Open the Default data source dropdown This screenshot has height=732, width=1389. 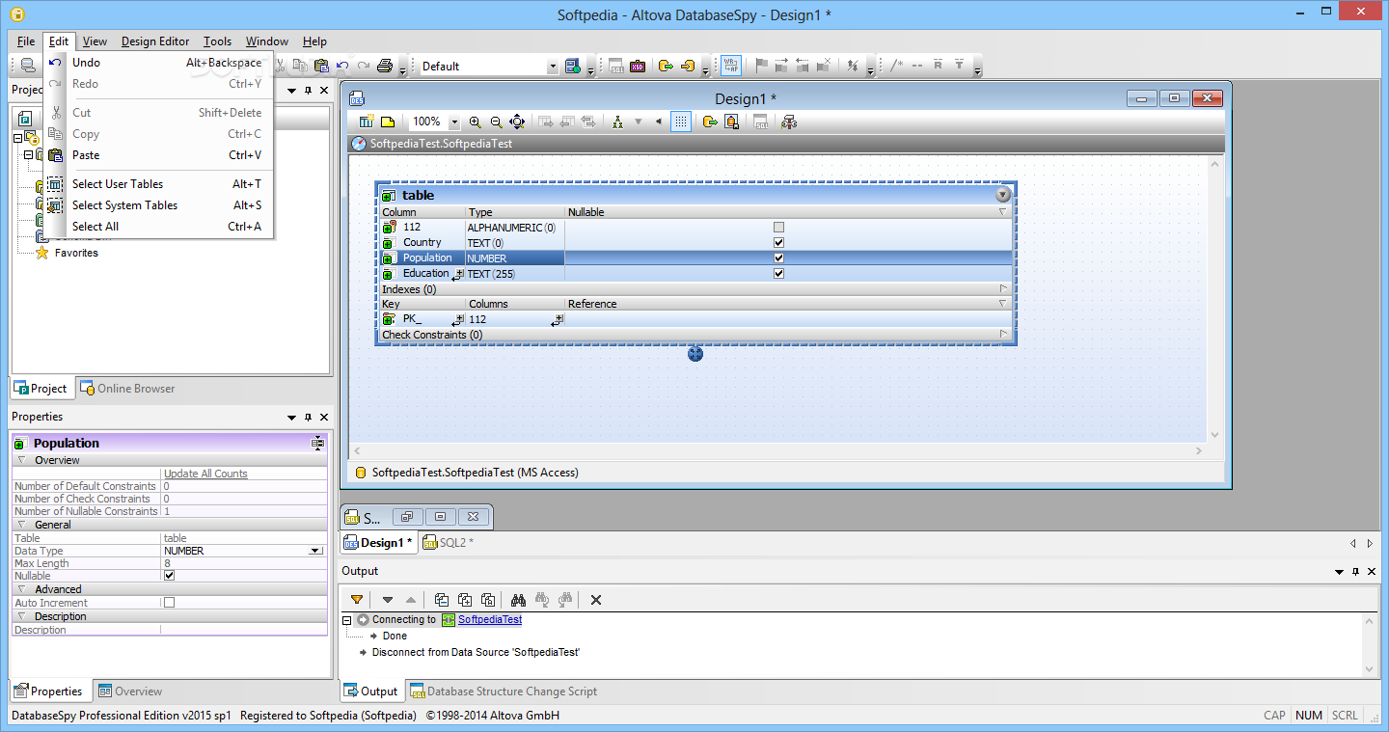click(553, 67)
